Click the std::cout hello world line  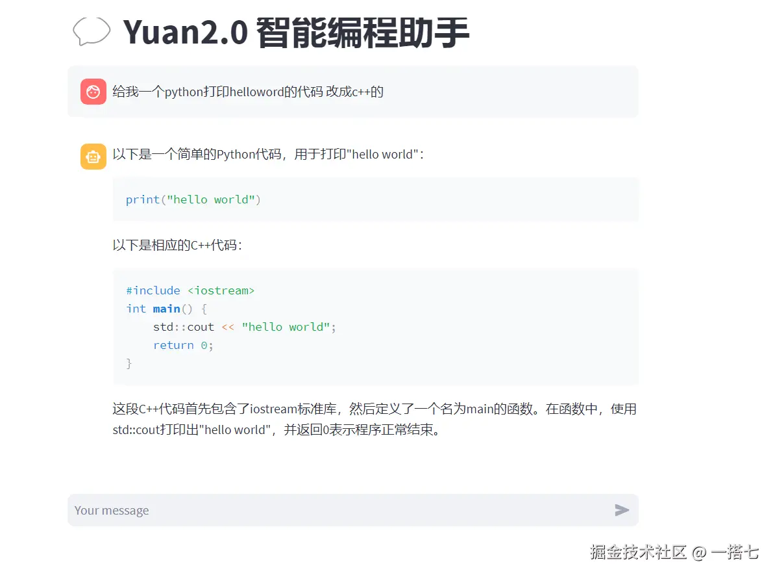point(245,327)
